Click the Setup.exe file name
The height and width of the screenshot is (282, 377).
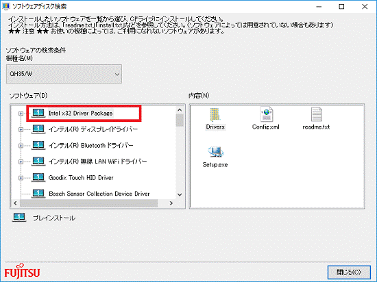point(215,165)
